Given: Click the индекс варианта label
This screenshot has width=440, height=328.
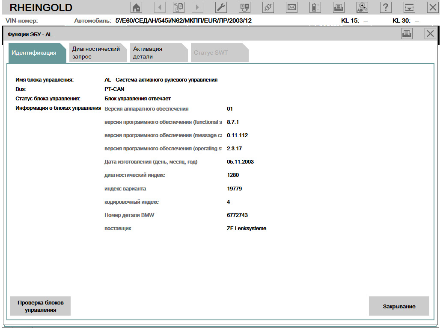Looking at the screenshot, I should (125, 188).
